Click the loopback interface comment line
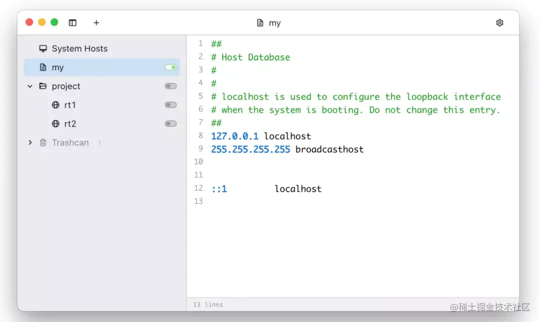Viewport: 540px width, 322px height. tap(356, 97)
